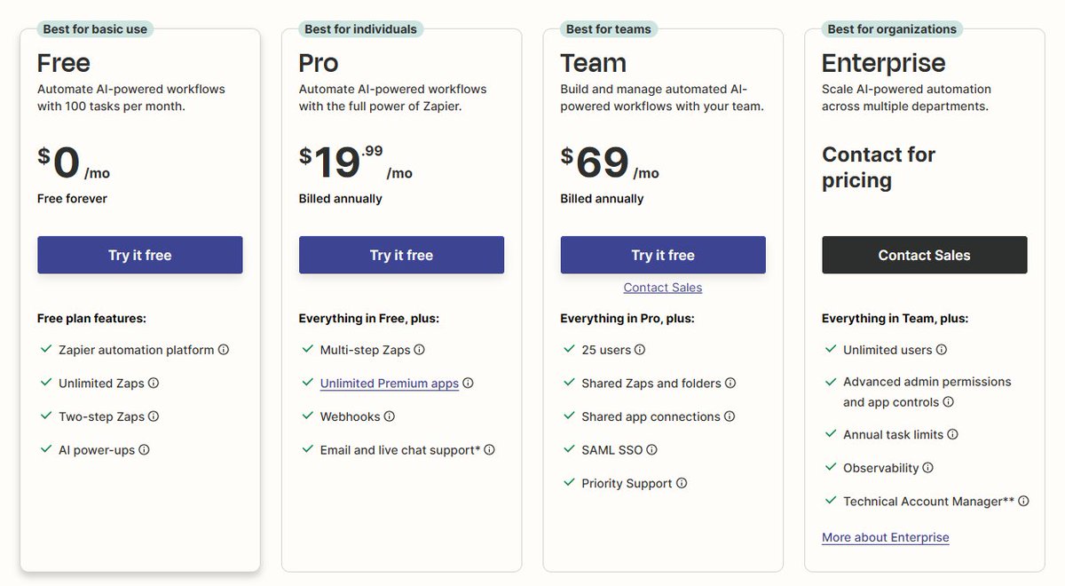Open info tooltip for Two-step Zaps
This screenshot has width=1065, height=586.
(x=154, y=416)
